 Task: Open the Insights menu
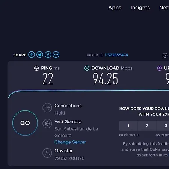coord(140,8)
